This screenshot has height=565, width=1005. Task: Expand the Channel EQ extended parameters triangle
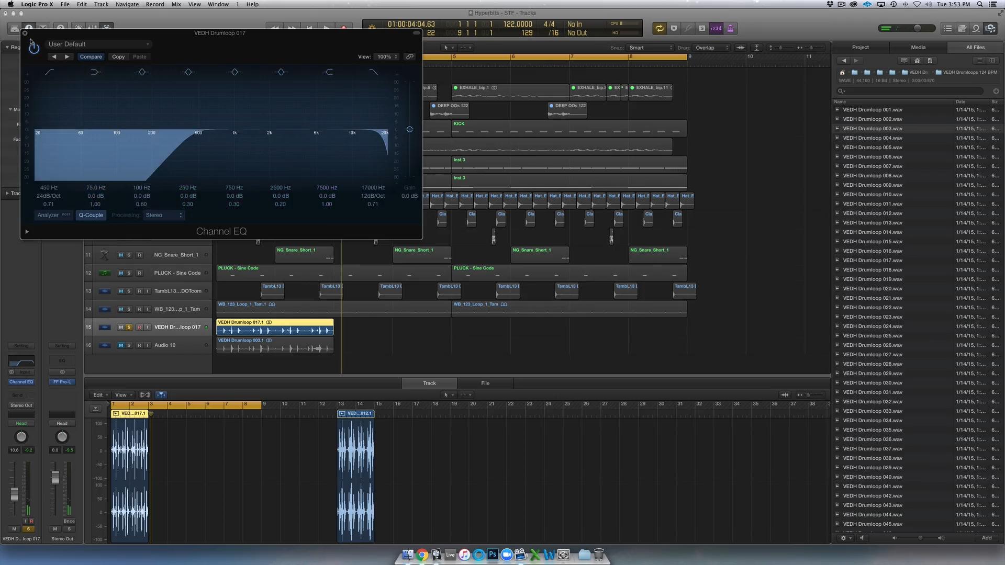coord(27,231)
